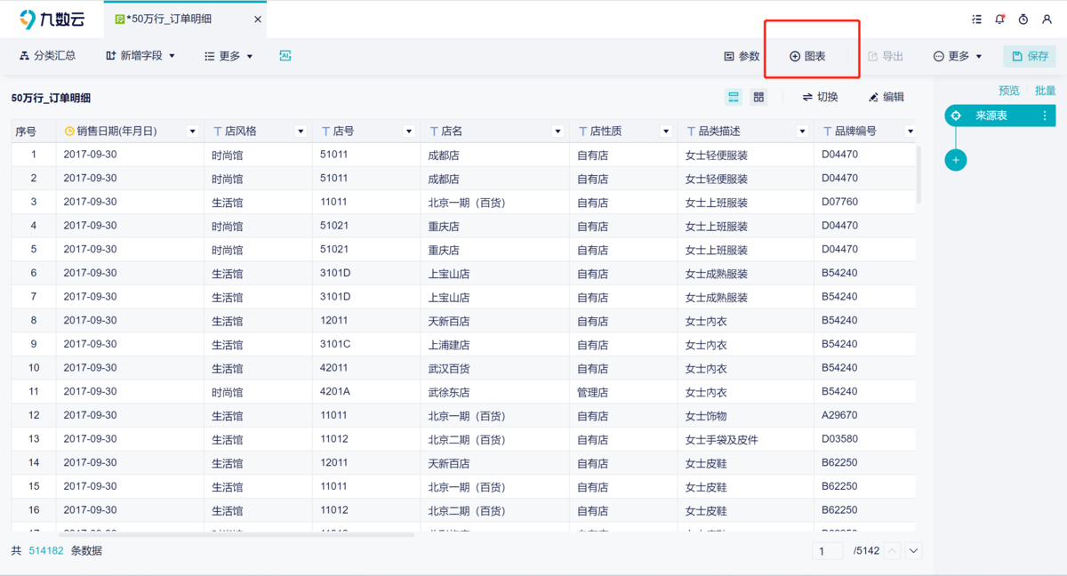Open the 店名 column filter dropdown
1067x576 pixels.
coord(558,132)
